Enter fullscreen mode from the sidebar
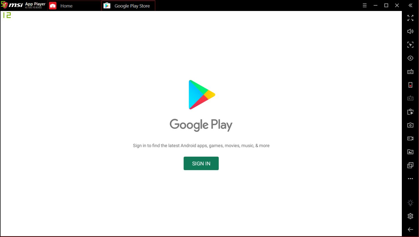Viewport: 419px width, 237px height. point(410,18)
